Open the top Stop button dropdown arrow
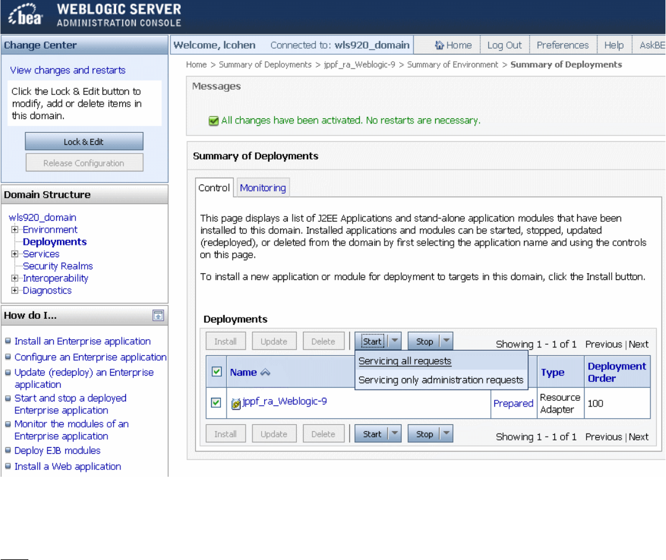 tap(446, 340)
